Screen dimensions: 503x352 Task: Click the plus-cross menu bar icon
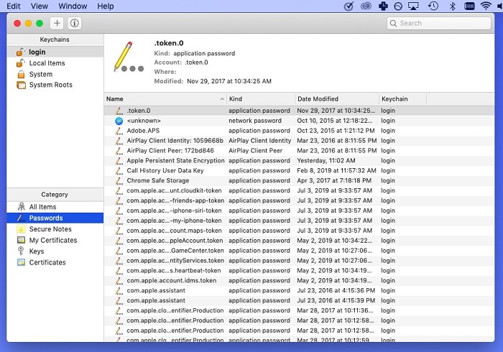[x=383, y=6]
